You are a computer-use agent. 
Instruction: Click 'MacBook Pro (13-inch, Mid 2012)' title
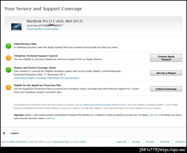55,21
